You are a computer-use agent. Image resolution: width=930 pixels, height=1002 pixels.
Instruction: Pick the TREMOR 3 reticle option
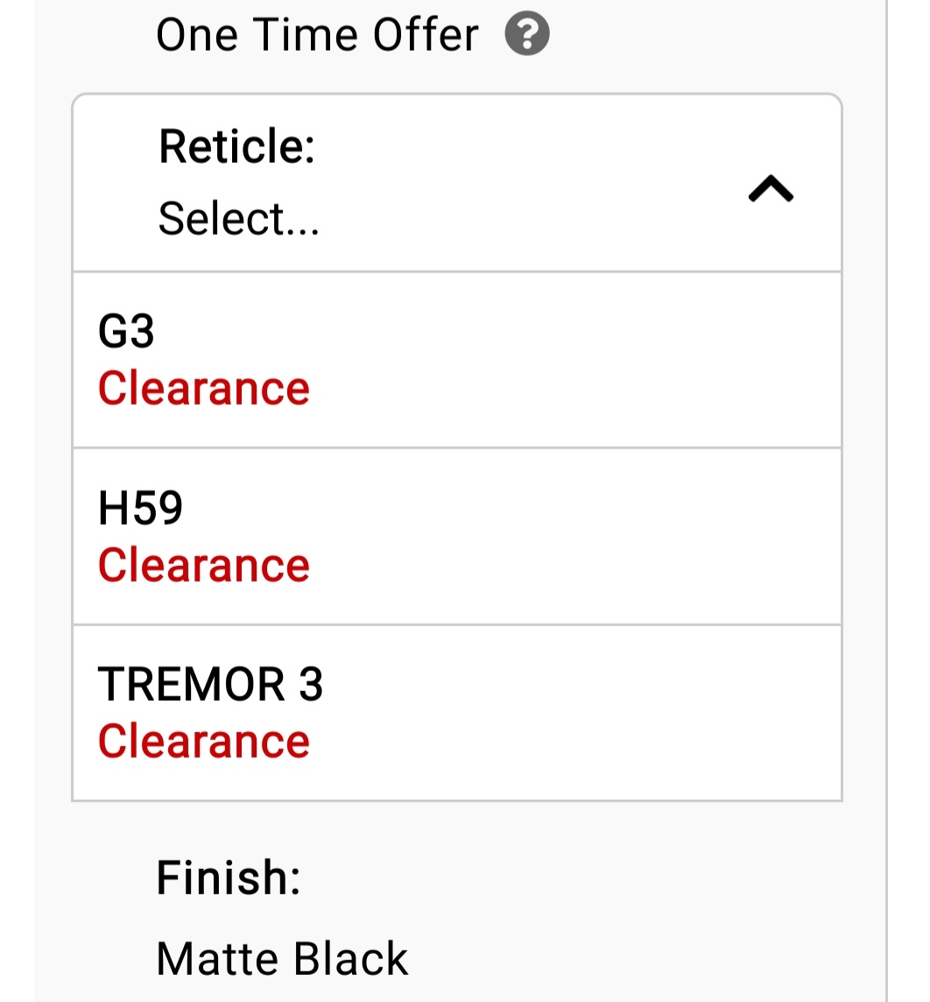pos(456,712)
